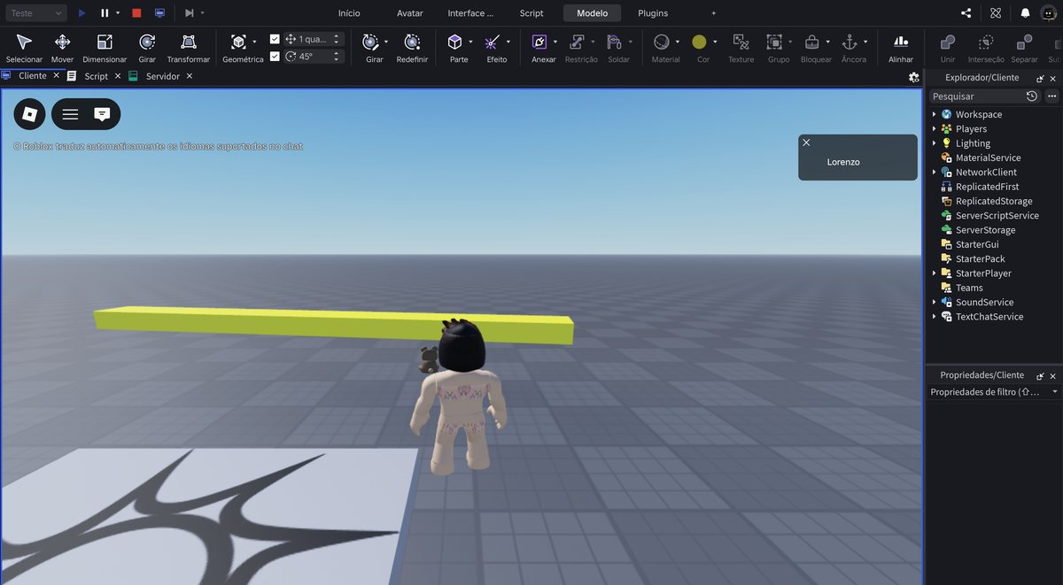Switch to the Início ribbon tab
The image size is (1063, 585).
click(x=349, y=13)
